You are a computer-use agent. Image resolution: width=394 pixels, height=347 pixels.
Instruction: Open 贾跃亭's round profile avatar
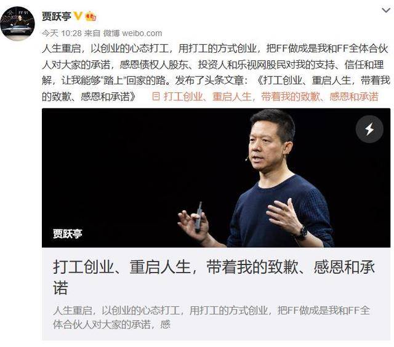(x=18, y=24)
